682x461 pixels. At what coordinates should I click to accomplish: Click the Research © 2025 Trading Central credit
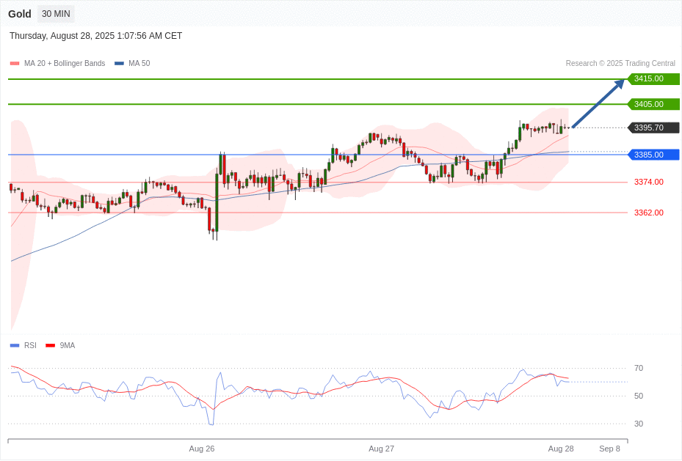pyautogui.click(x=620, y=63)
